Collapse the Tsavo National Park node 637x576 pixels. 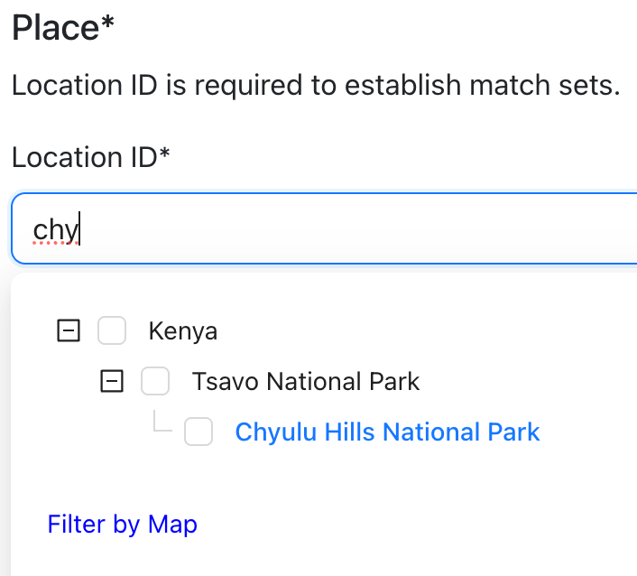click(x=112, y=381)
